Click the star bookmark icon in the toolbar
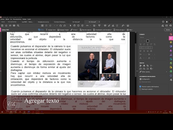Screen dimensions: 173x130 point(6,26)
